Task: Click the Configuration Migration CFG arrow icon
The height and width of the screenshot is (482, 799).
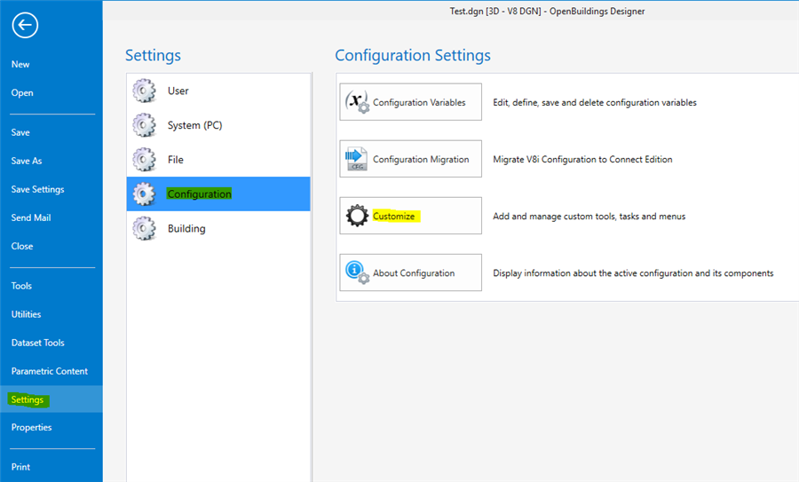Action: pyautogui.click(x=356, y=159)
